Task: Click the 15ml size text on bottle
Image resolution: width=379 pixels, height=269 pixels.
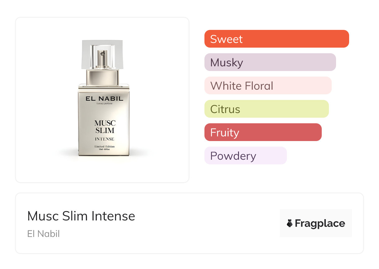Action: click(x=105, y=149)
